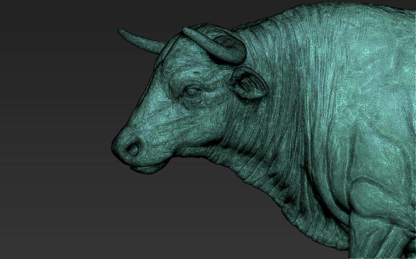
Task: Click the neck wrinkle folds
Action: click(265, 164)
